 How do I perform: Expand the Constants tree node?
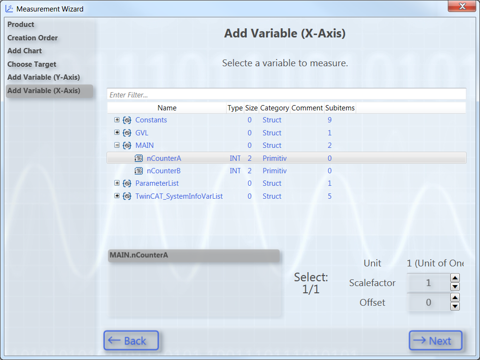(117, 120)
